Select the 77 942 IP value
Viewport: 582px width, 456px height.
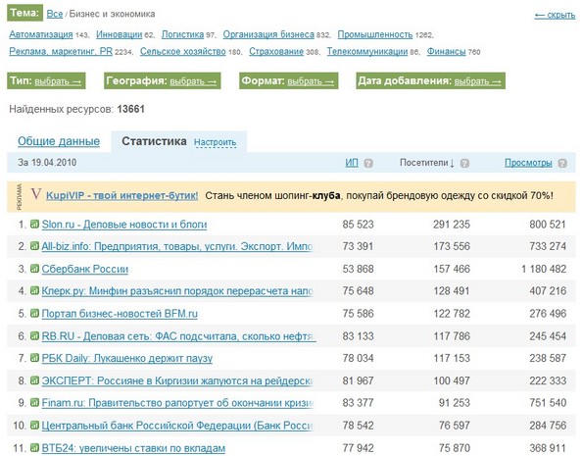coord(358,448)
